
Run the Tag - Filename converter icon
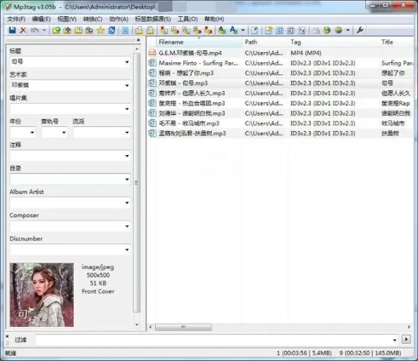pos(164,30)
